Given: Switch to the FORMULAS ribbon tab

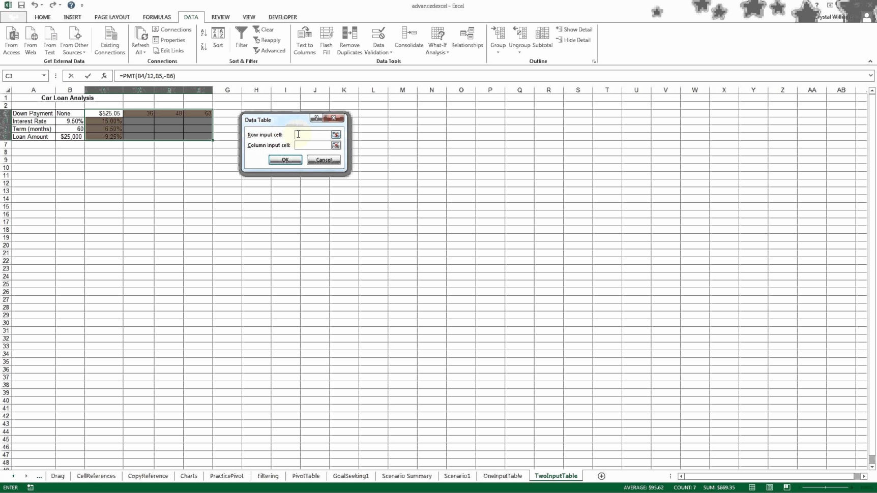Looking at the screenshot, I should [x=157, y=17].
